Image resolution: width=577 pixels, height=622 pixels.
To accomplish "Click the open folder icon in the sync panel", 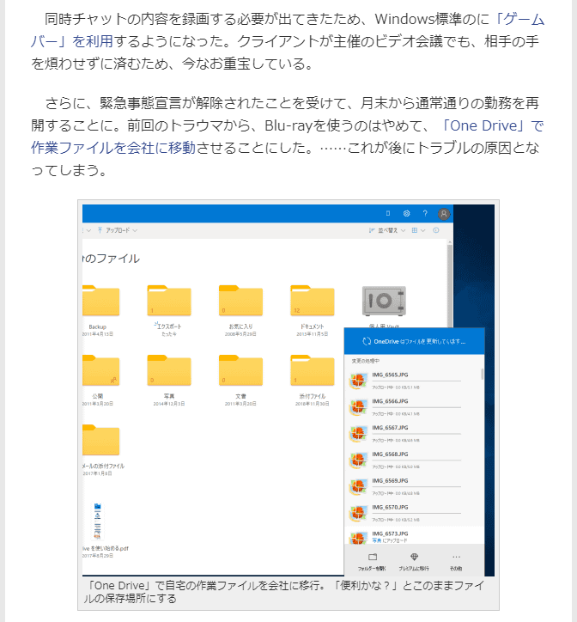I will [x=373, y=557].
